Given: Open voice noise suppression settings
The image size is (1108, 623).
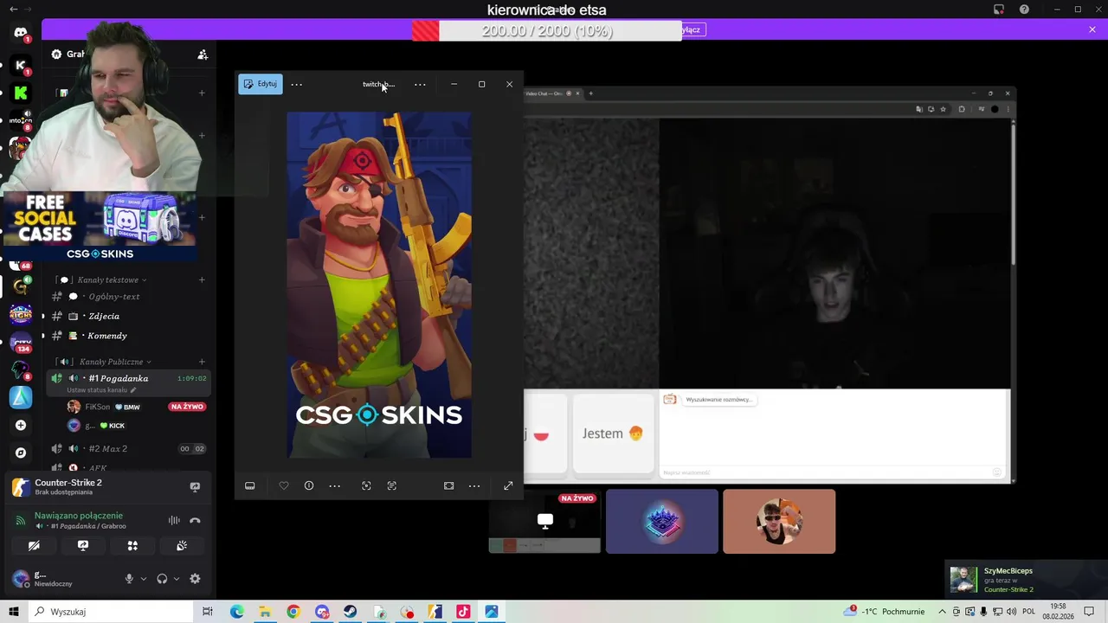Looking at the screenshot, I should pyautogui.click(x=174, y=520).
